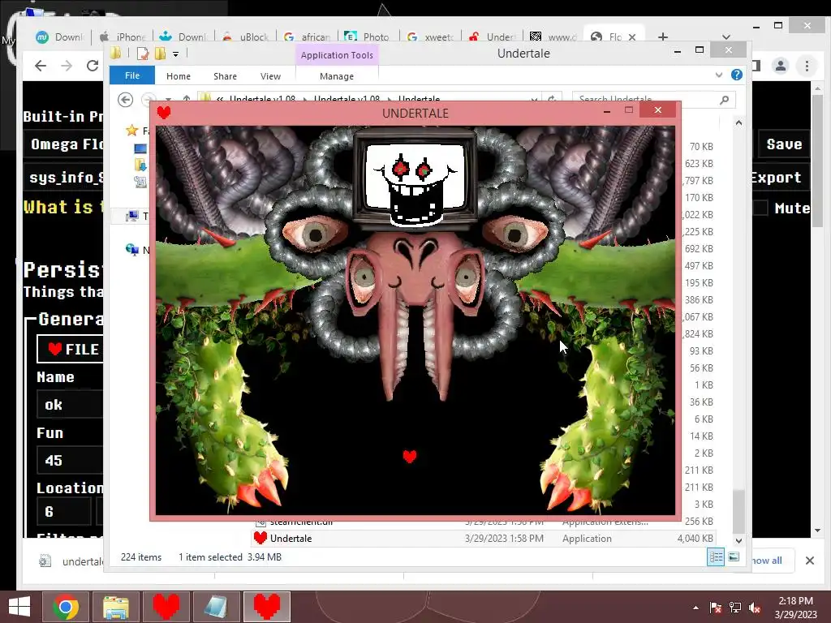Switch to the uBlock Chrome tab

[x=247, y=37]
